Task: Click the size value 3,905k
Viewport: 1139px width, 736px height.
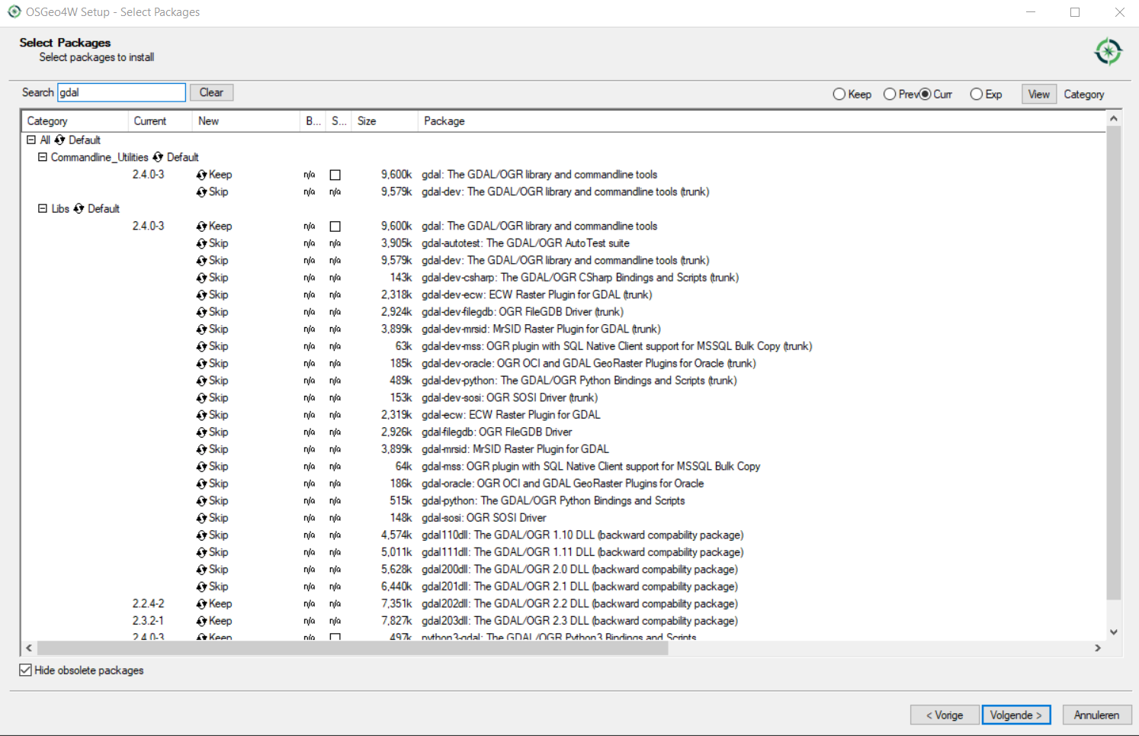Action: pyautogui.click(x=396, y=243)
